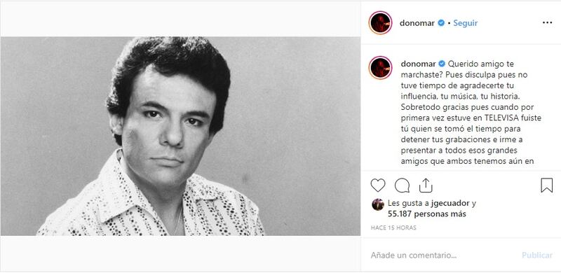Open the three-dot more options menu
The width and height of the screenshot is (561, 273).
coord(548,23)
